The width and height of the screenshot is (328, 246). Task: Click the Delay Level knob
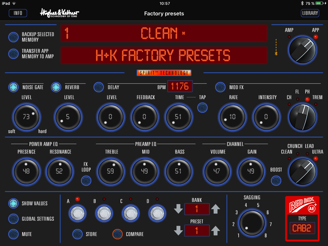tap(111, 117)
